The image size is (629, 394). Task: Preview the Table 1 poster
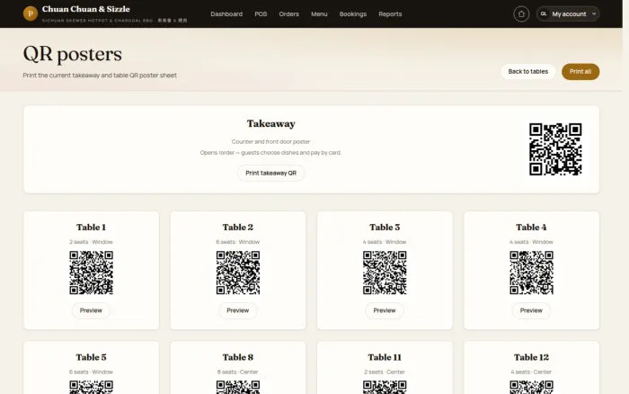91,310
